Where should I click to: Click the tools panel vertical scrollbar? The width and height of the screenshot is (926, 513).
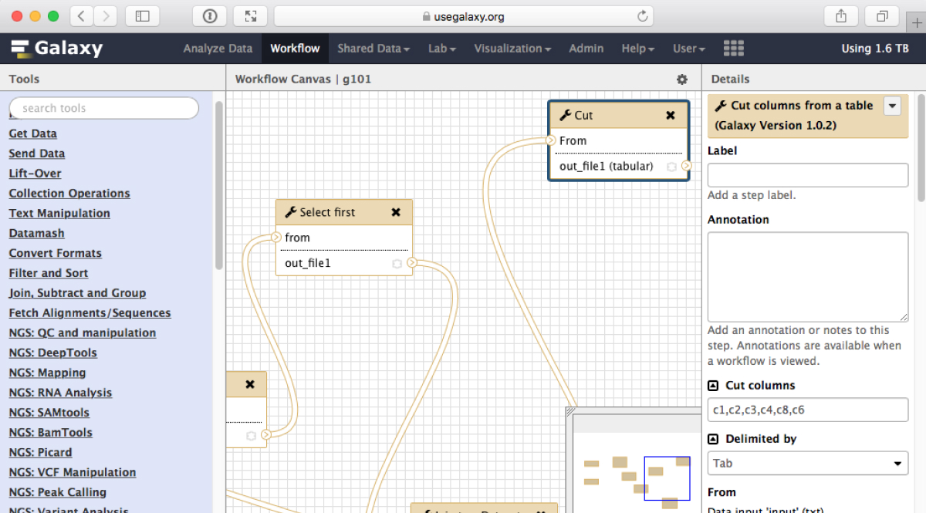[x=219, y=185]
